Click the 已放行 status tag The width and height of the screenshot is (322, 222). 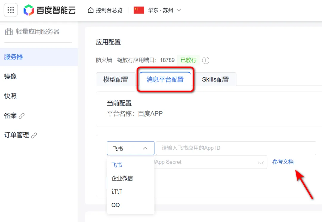pyautogui.click(x=188, y=60)
